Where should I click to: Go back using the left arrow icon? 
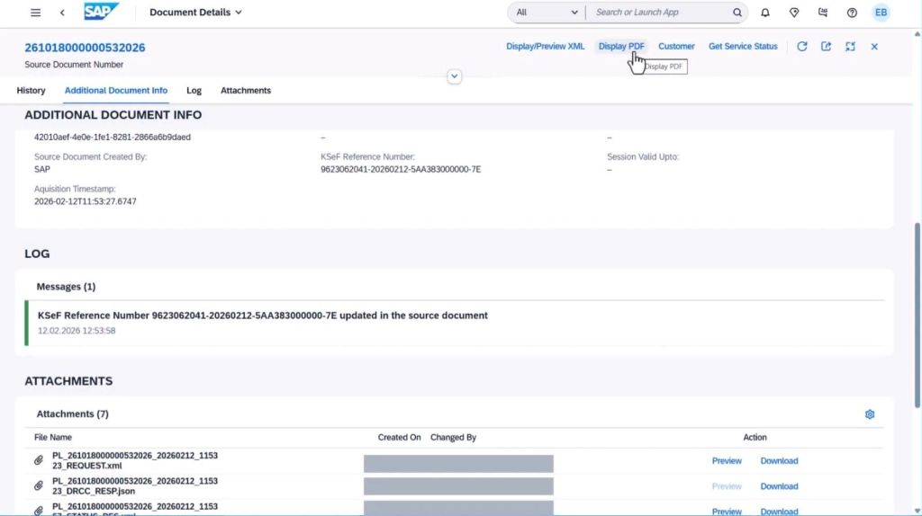62,13
